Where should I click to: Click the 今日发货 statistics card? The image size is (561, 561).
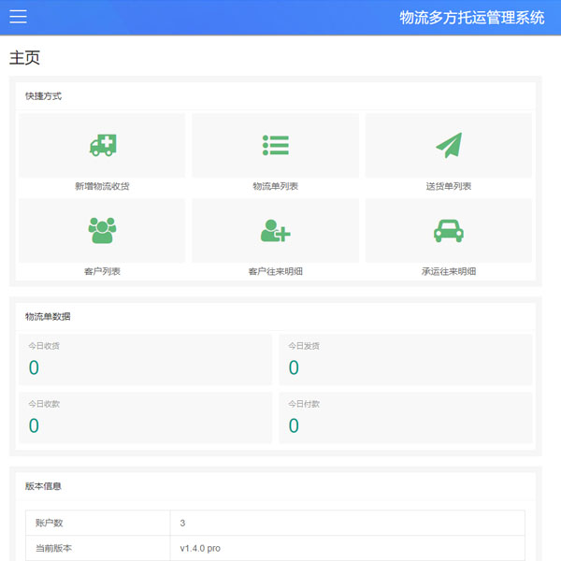(406, 359)
